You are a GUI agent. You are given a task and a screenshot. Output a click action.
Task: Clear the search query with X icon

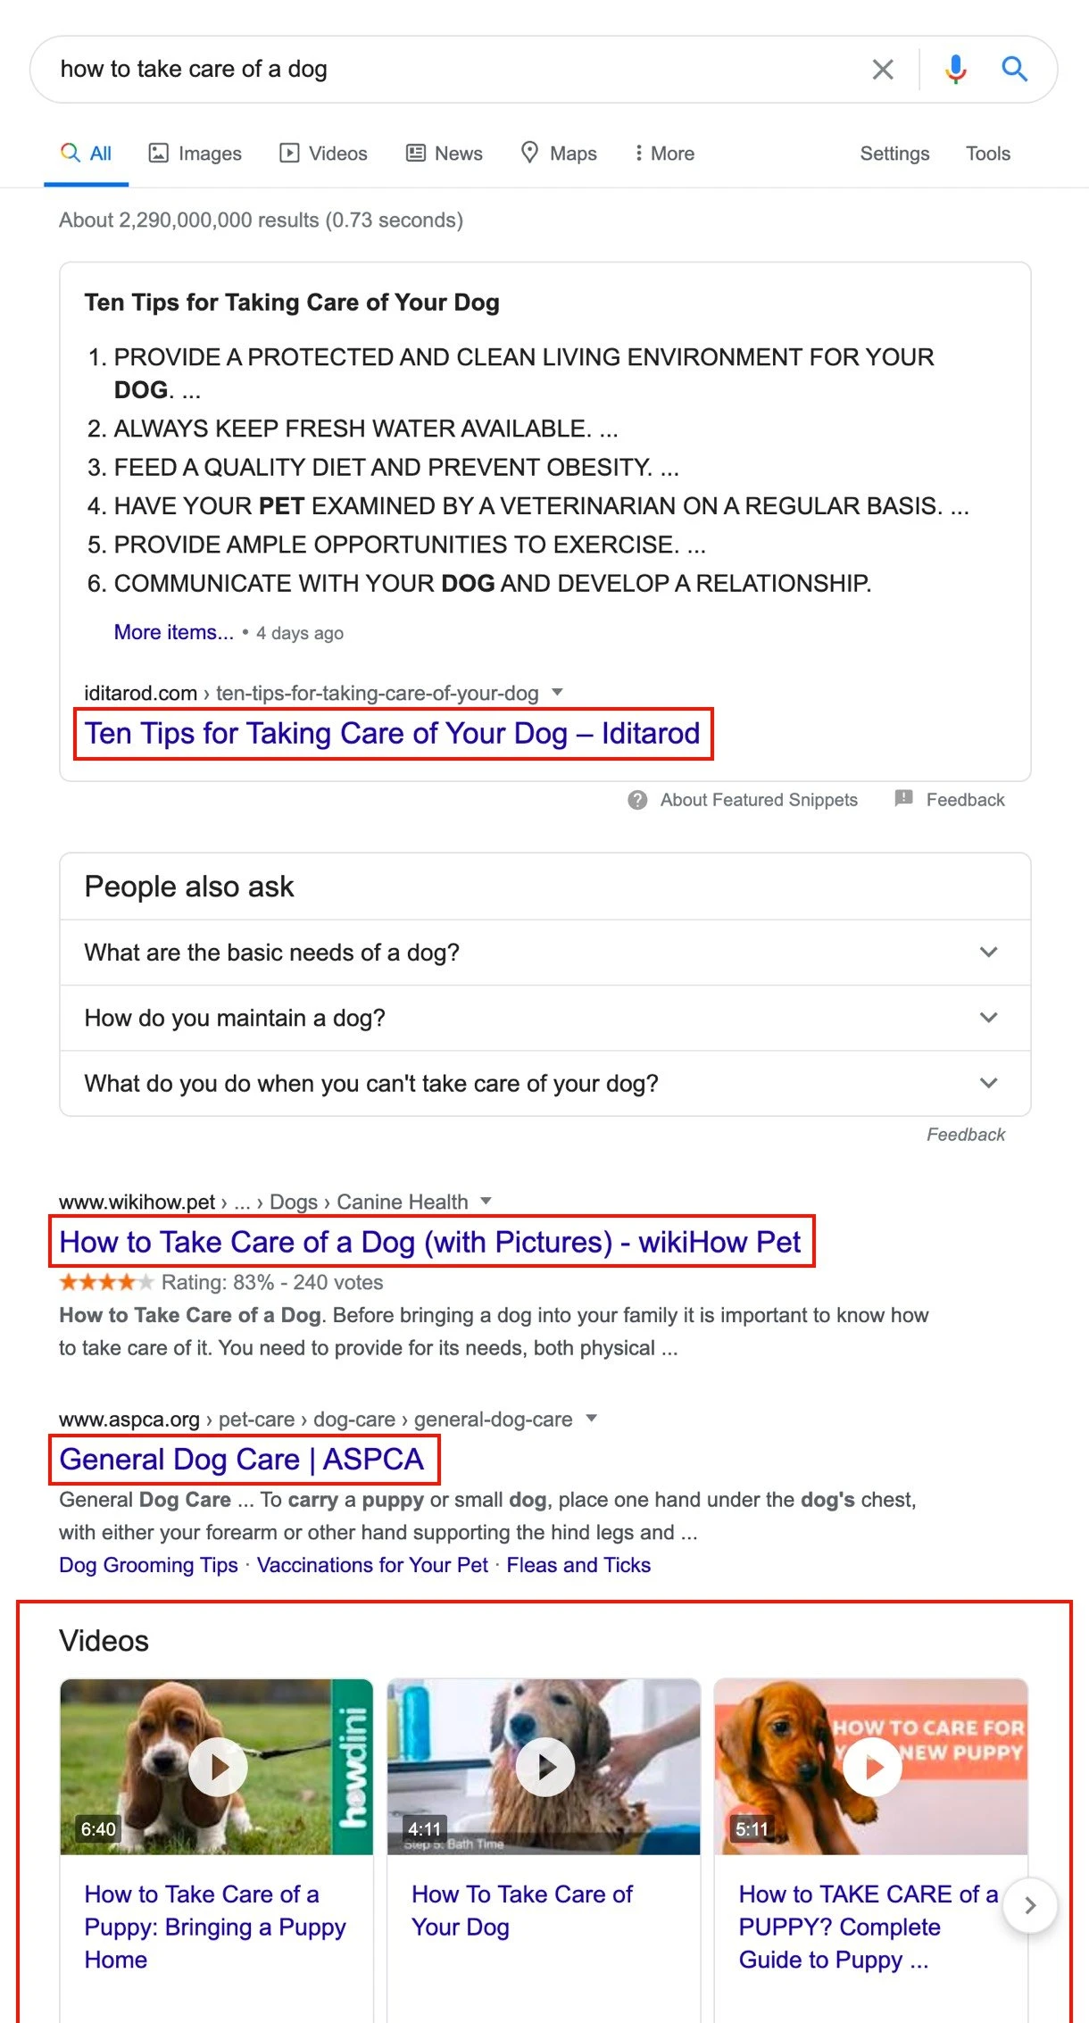(x=882, y=70)
